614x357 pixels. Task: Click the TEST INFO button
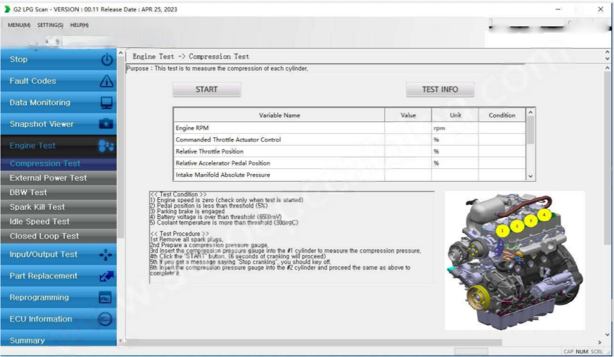point(440,89)
